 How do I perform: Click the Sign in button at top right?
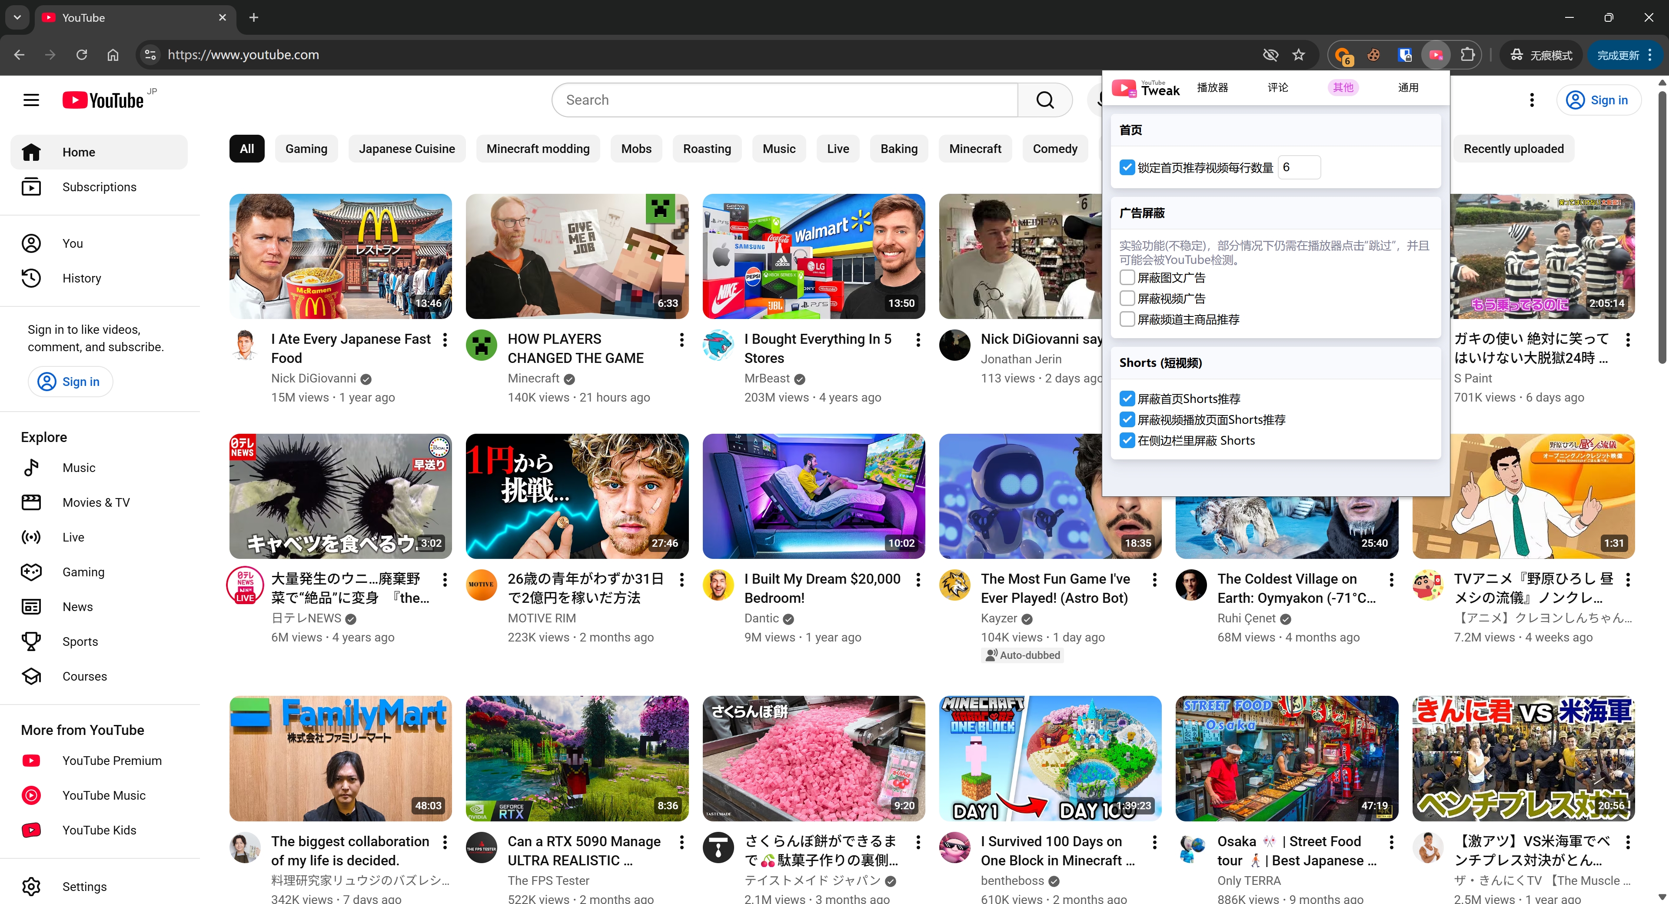pos(1598,100)
